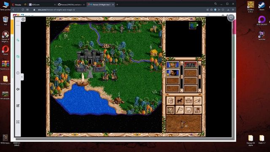Screen dimensions: 270x152
Task: Click the Next Hero helmet button
Action: coord(170,100)
